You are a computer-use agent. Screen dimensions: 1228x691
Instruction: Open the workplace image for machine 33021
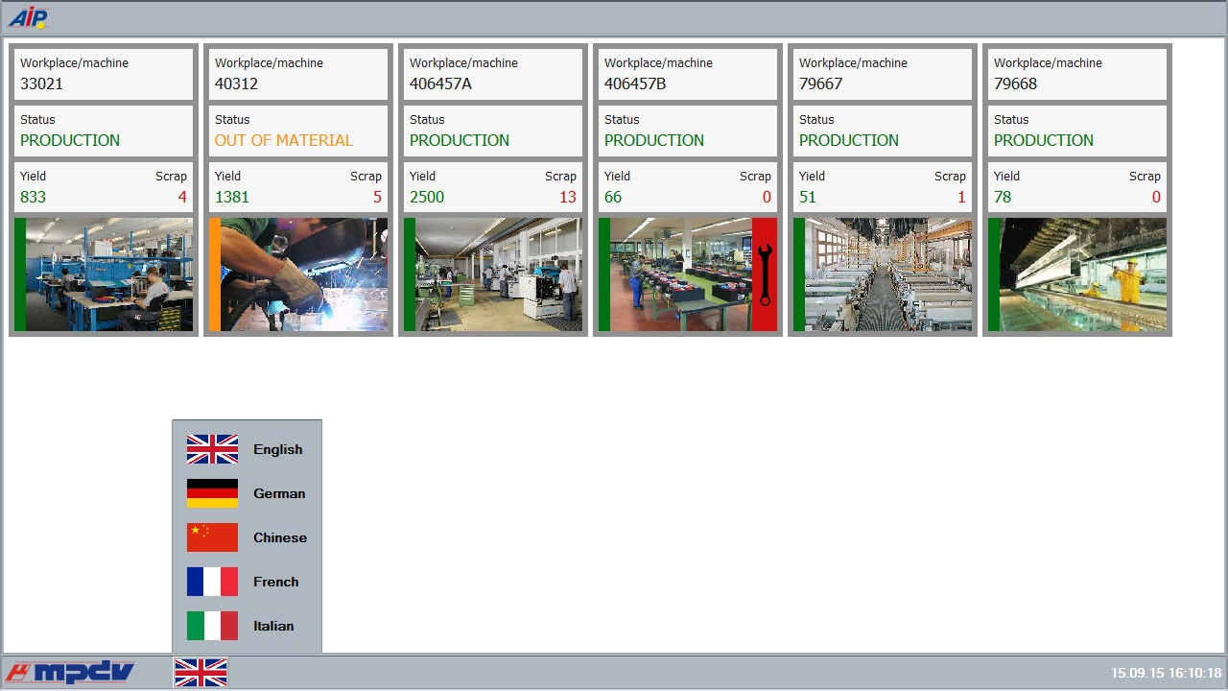pyautogui.click(x=109, y=274)
